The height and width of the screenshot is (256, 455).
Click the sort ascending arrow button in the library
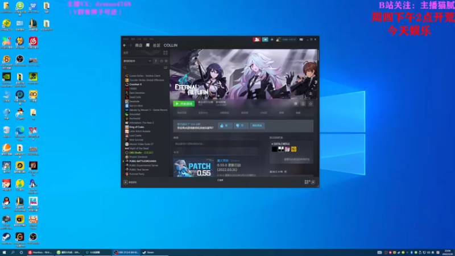(x=156, y=61)
